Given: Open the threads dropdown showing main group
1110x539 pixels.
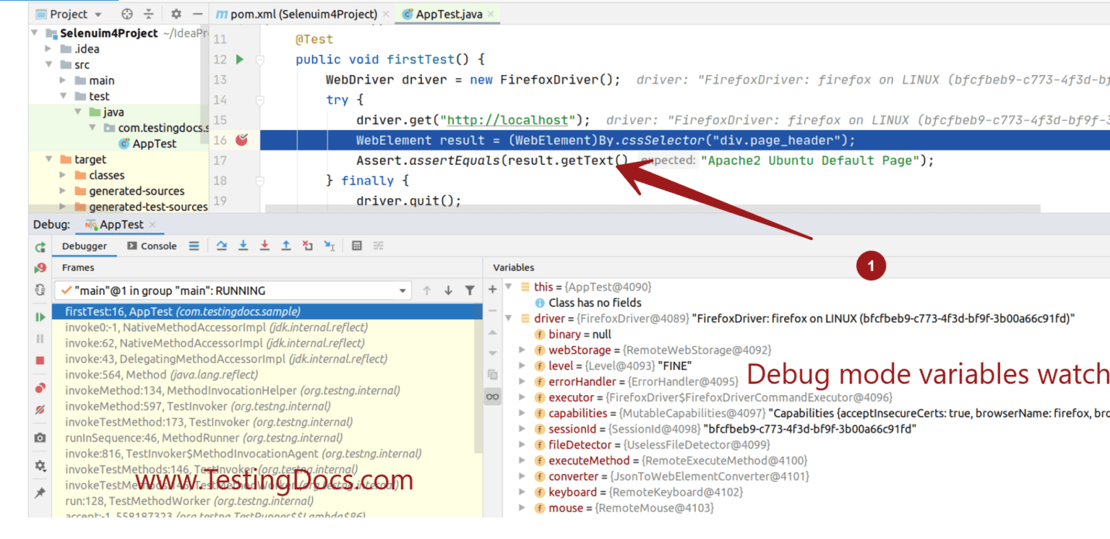Looking at the screenshot, I should [403, 290].
